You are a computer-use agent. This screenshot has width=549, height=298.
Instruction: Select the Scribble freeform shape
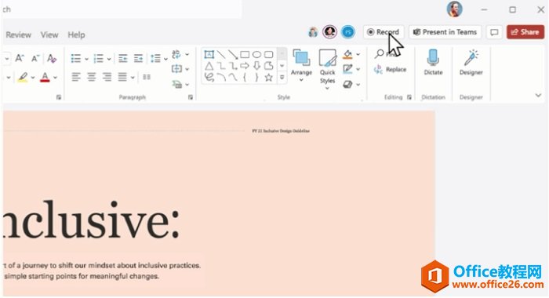click(209, 77)
